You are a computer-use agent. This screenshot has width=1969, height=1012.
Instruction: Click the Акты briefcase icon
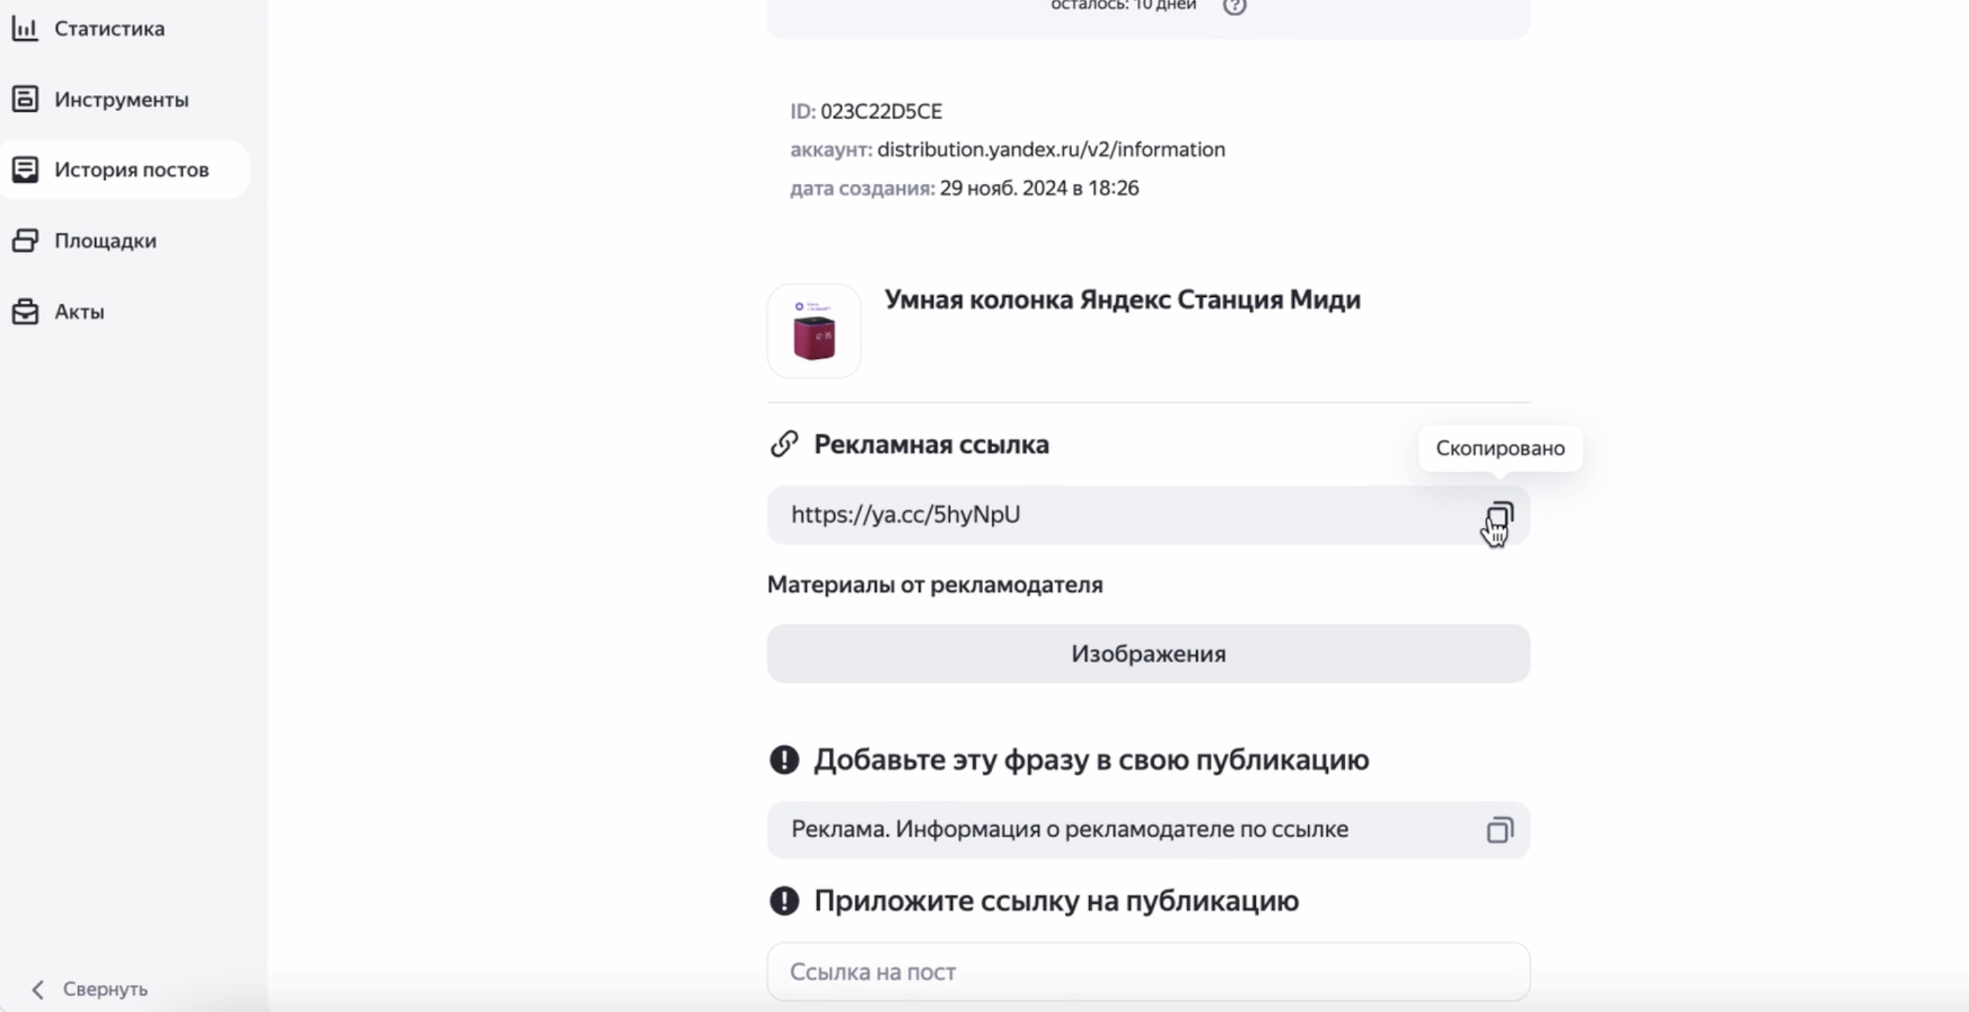[25, 312]
